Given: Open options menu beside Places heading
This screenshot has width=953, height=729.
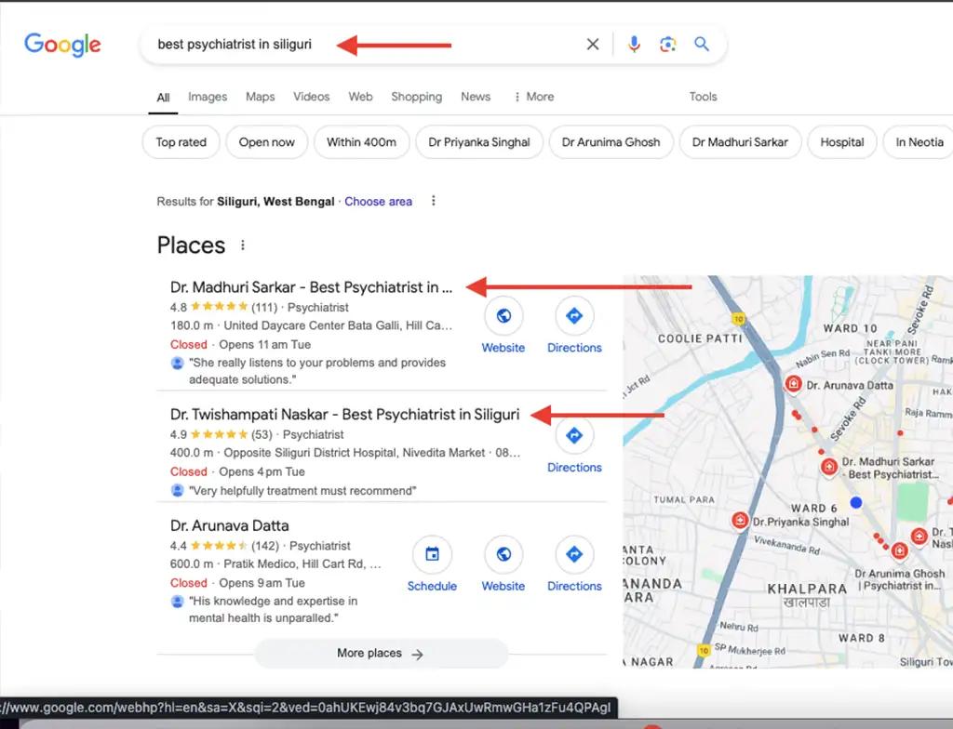Looking at the screenshot, I should point(243,245).
